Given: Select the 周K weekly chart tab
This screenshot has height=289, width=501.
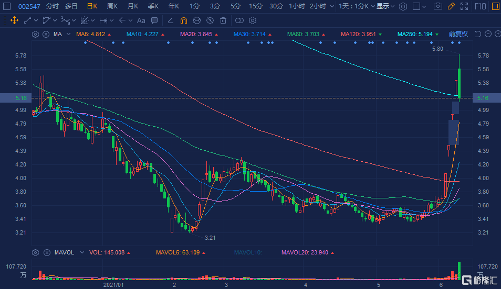Looking at the screenshot, I should (x=112, y=6).
